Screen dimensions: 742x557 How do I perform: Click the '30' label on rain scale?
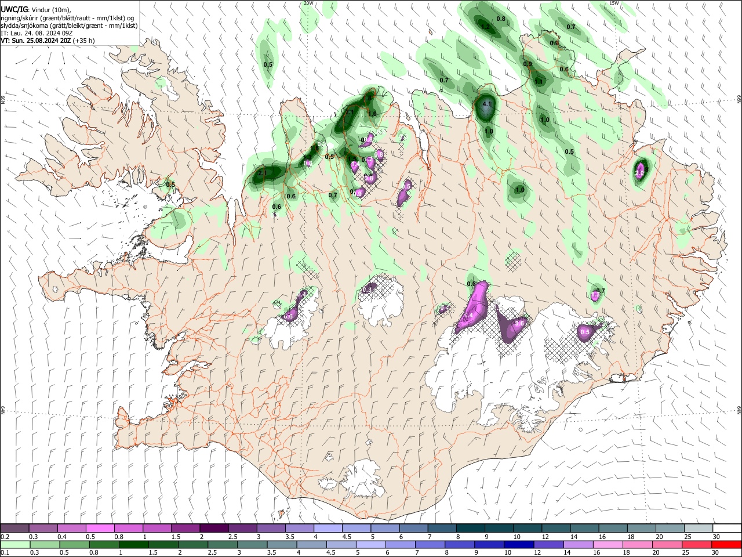pyautogui.click(x=716, y=553)
